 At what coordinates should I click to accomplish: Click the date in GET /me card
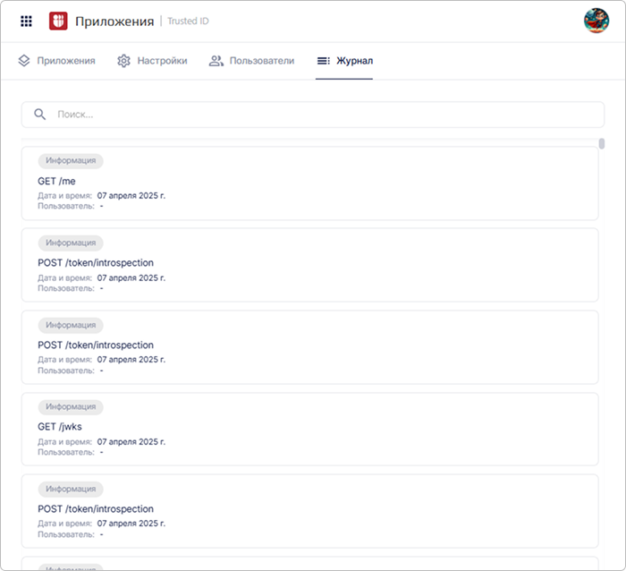click(x=131, y=196)
